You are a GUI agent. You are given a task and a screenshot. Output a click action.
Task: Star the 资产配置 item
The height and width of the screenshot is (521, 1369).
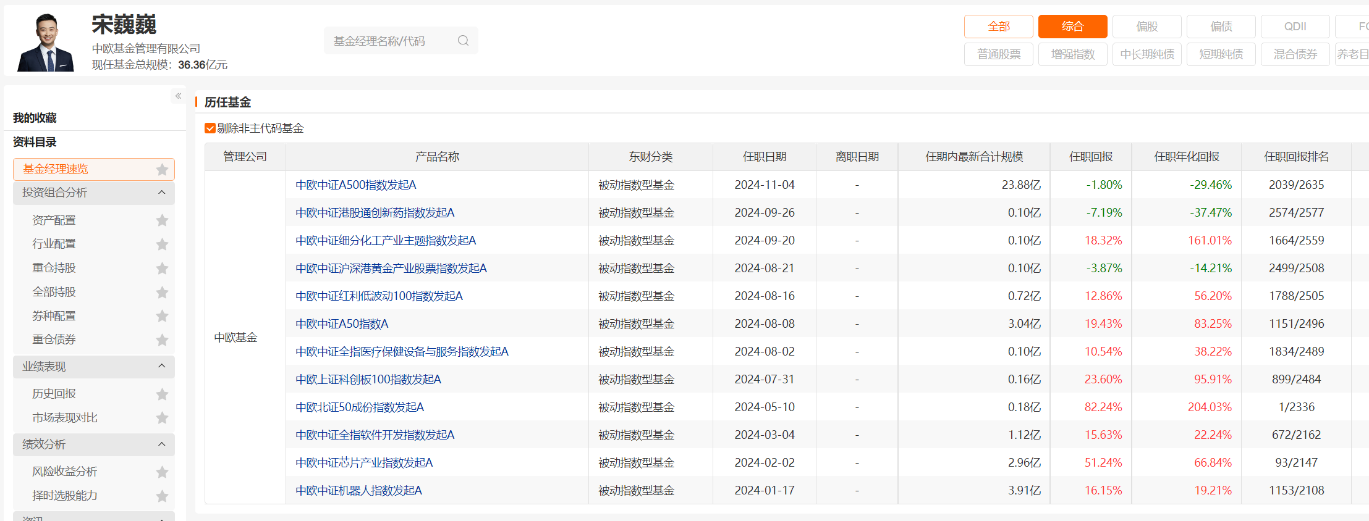162,220
